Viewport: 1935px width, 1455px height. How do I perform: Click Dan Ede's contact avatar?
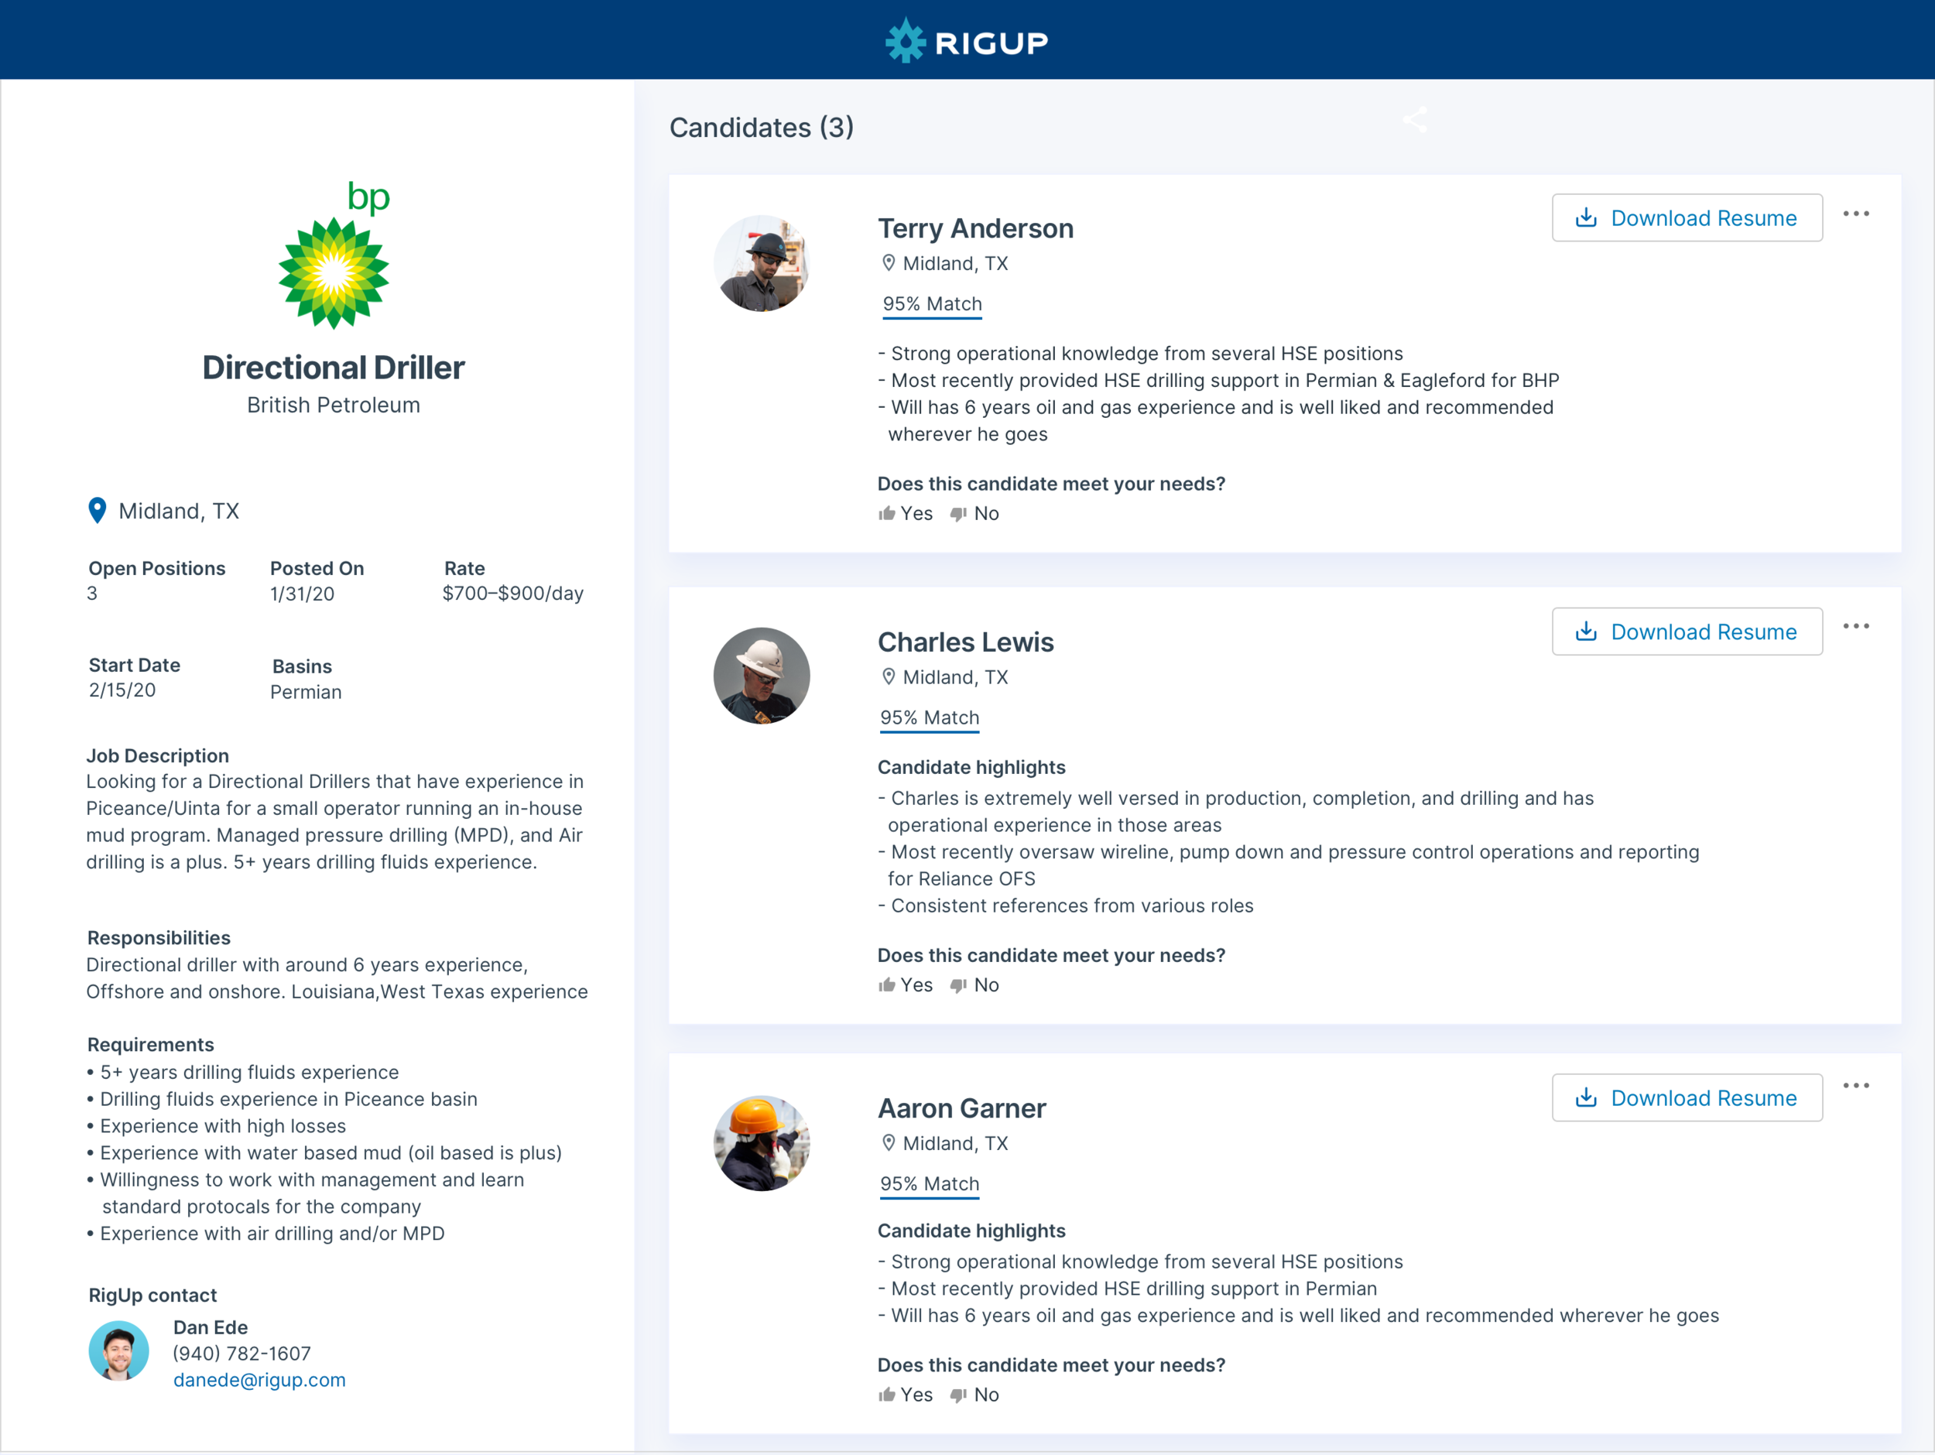pos(119,1351)
